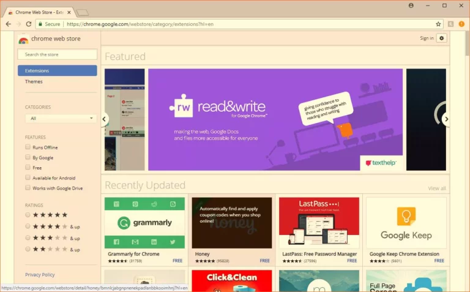Pick two stars & up rating

tap(28, 249)
